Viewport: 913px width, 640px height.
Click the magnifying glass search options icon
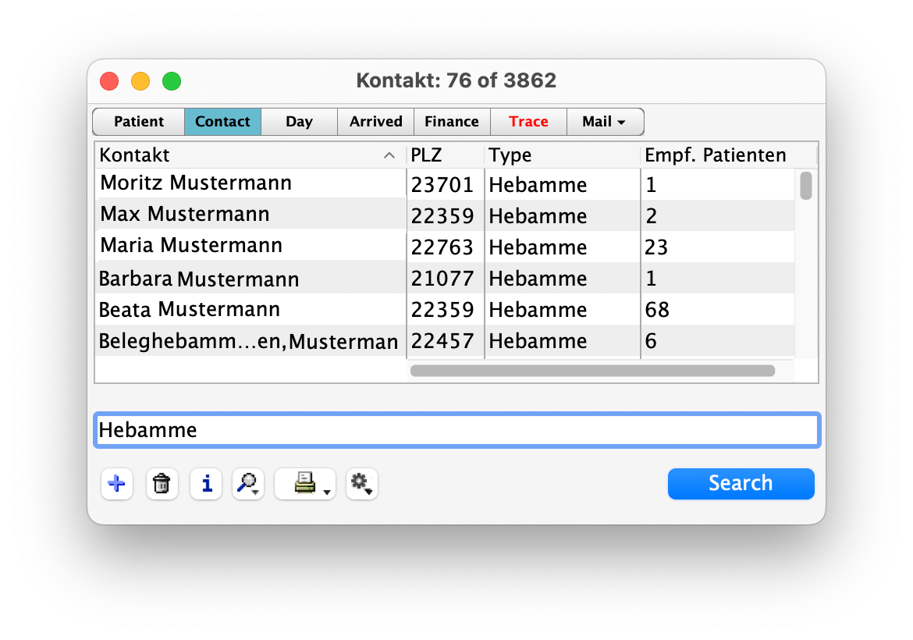(x=248, y=484)
